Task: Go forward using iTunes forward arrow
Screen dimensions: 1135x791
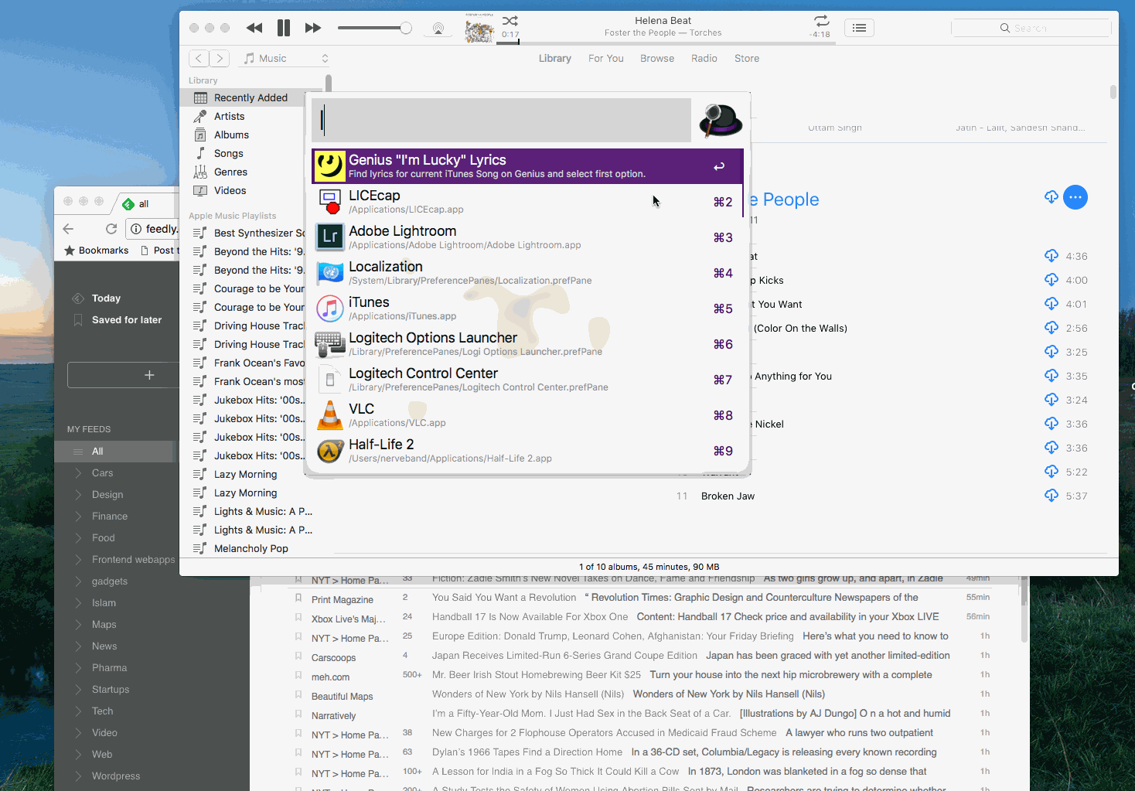Action: coord(220,58)
